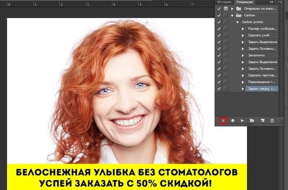Select the 'Carbon' set name
The image size is (288, 190).
click(249, 15)
